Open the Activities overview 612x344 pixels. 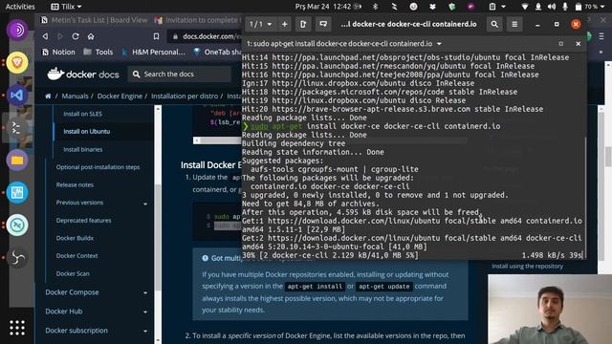pyautogui.click(x=20, y=7)
